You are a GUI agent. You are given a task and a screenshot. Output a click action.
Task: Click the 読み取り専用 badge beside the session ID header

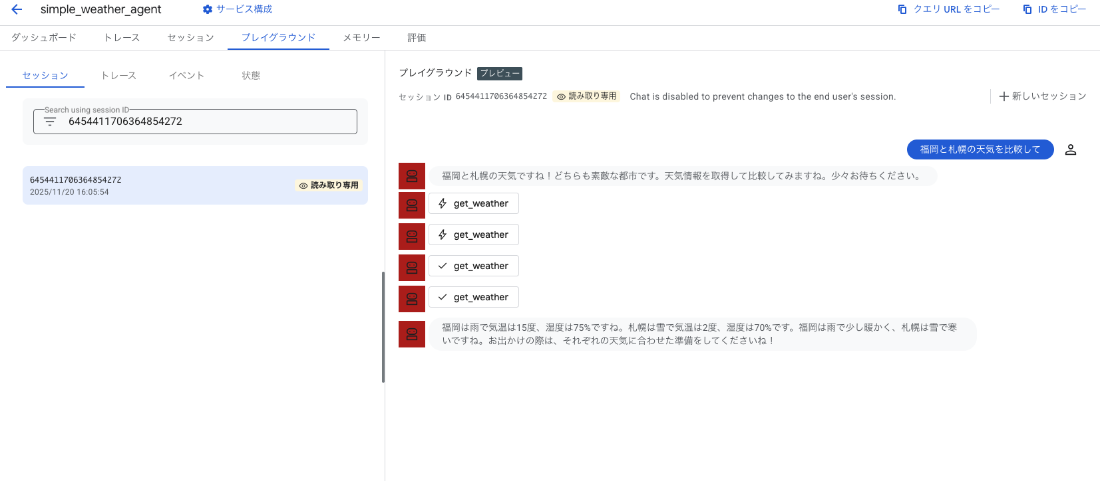(x=586, y=96)
